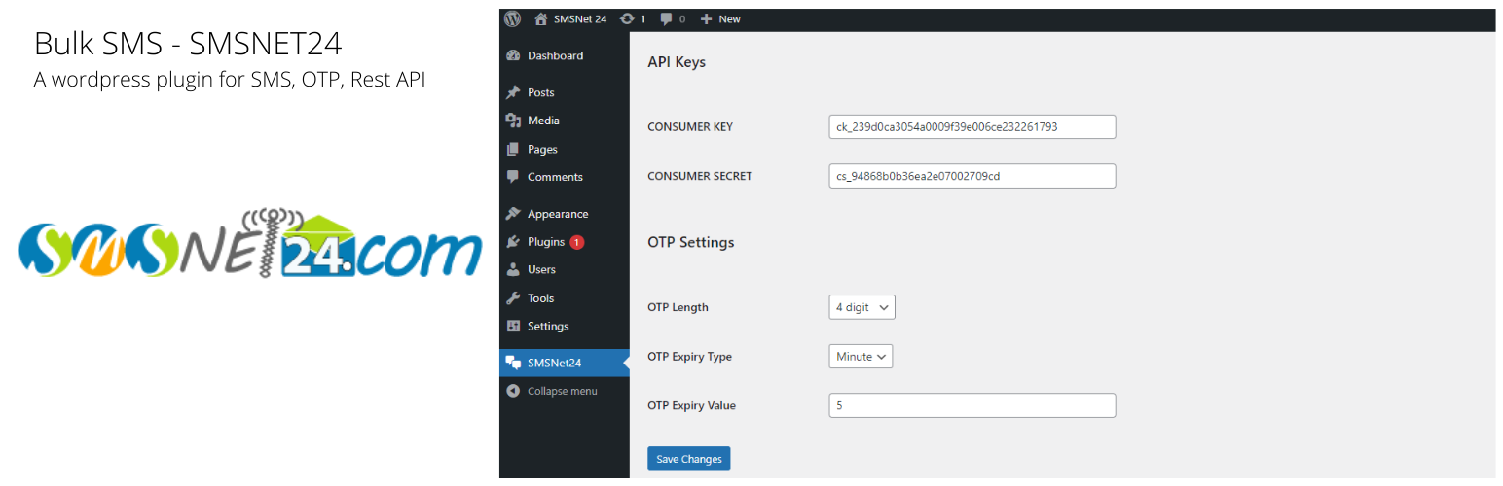Go to the Users menu

(x=541, y=269)
